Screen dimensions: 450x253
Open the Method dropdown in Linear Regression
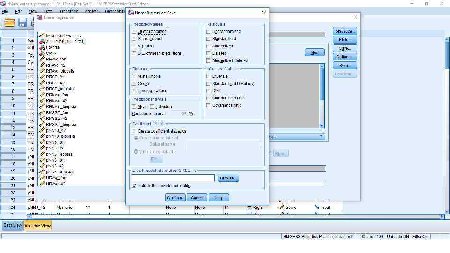[321, 136]
